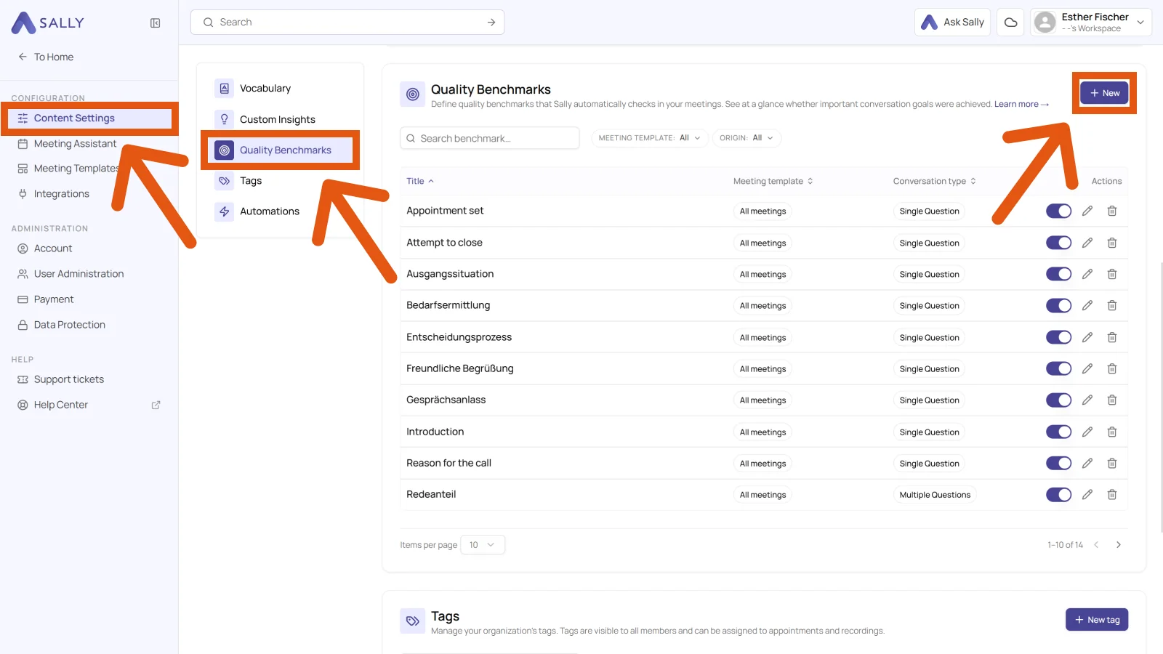Delete the Freundliche Begrüßung benchmark

tap(1112, 368)
